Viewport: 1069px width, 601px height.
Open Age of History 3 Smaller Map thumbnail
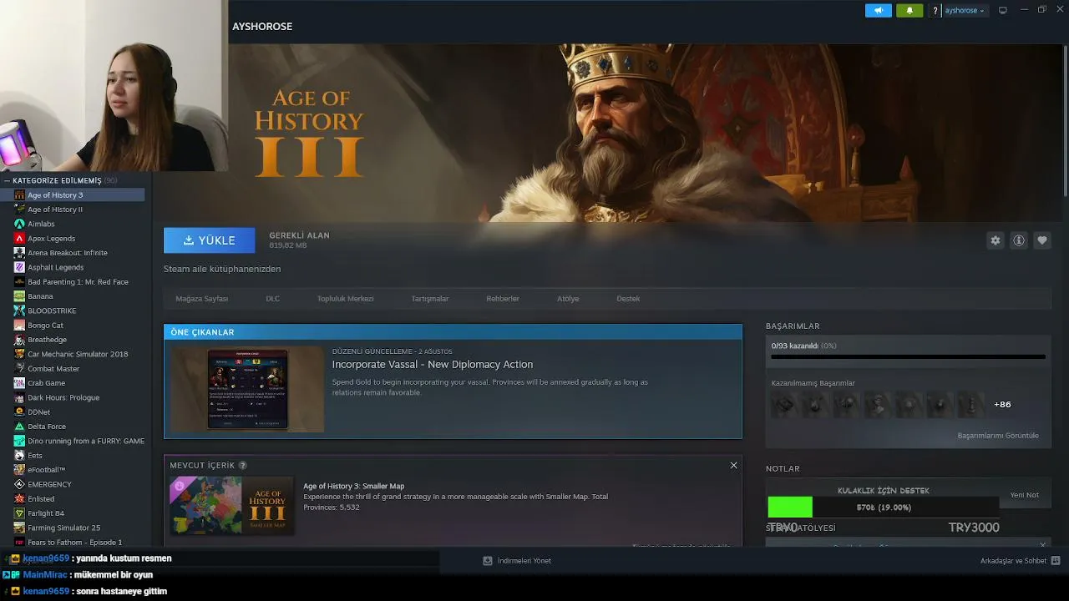(231, 505)
